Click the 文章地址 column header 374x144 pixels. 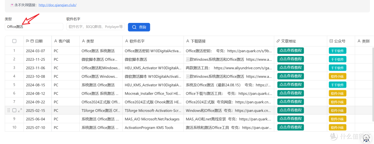301,41
